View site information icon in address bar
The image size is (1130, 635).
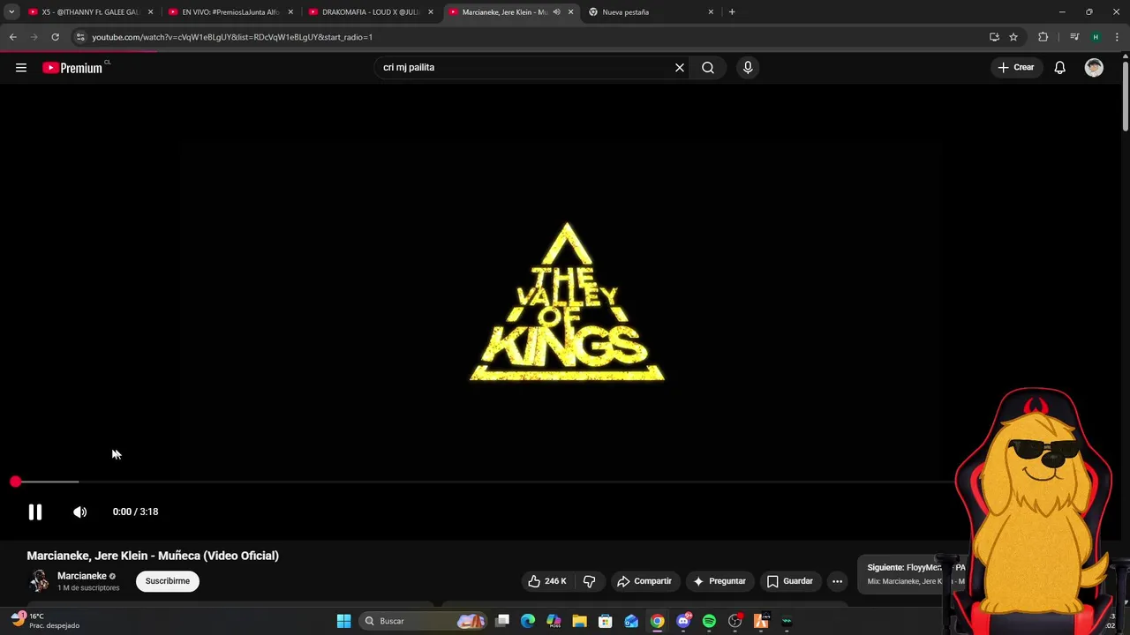point(80,37)
